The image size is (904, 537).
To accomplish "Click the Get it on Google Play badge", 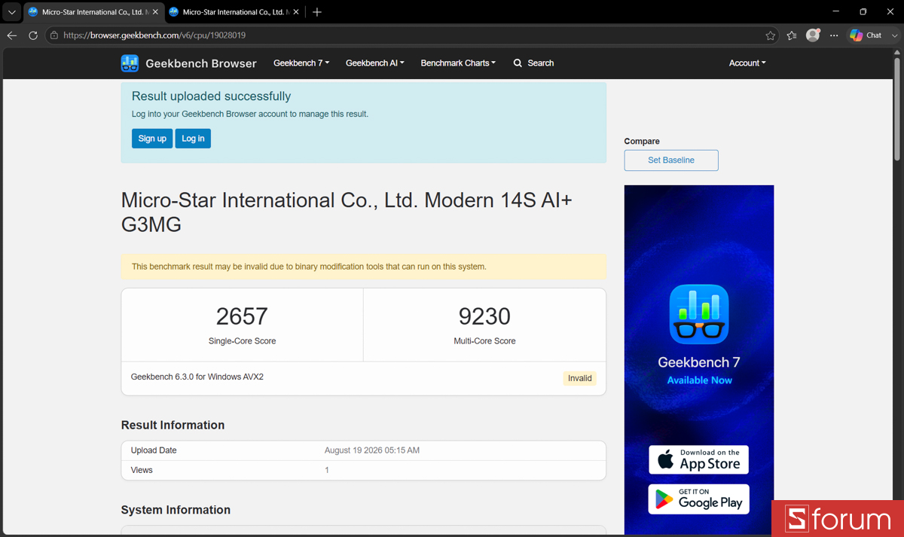I will (699, 499).
